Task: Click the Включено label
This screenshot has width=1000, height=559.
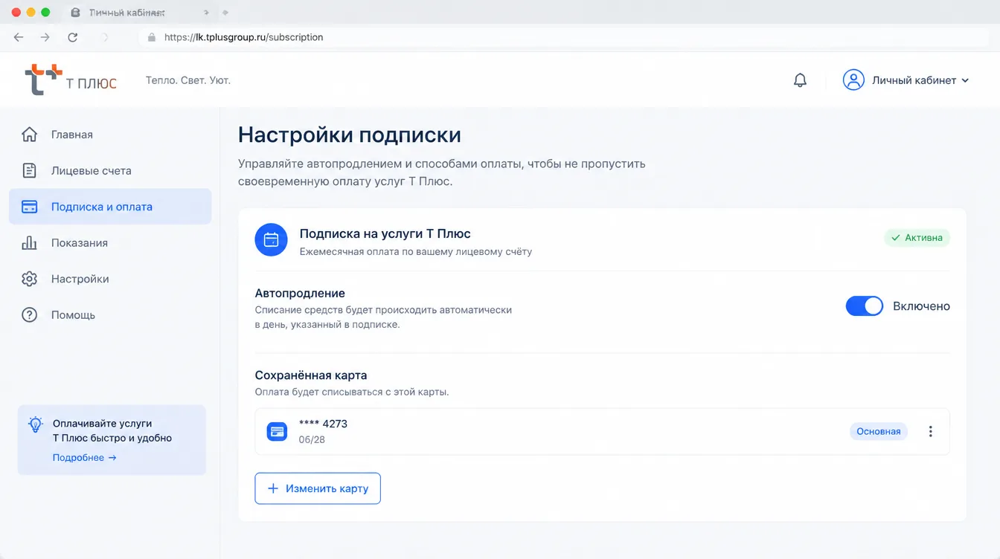Action: [921, 306]
